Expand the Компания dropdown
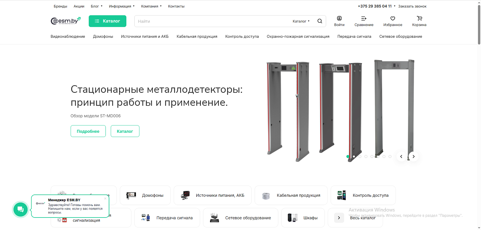Viewport: 481px width, 230px height. point(151,6)
